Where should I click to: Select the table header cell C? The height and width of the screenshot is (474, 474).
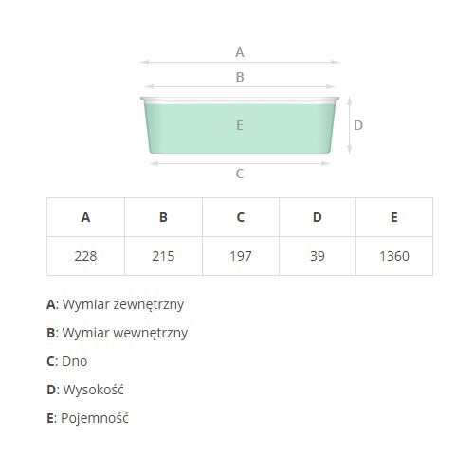click(x=241, y=217)
